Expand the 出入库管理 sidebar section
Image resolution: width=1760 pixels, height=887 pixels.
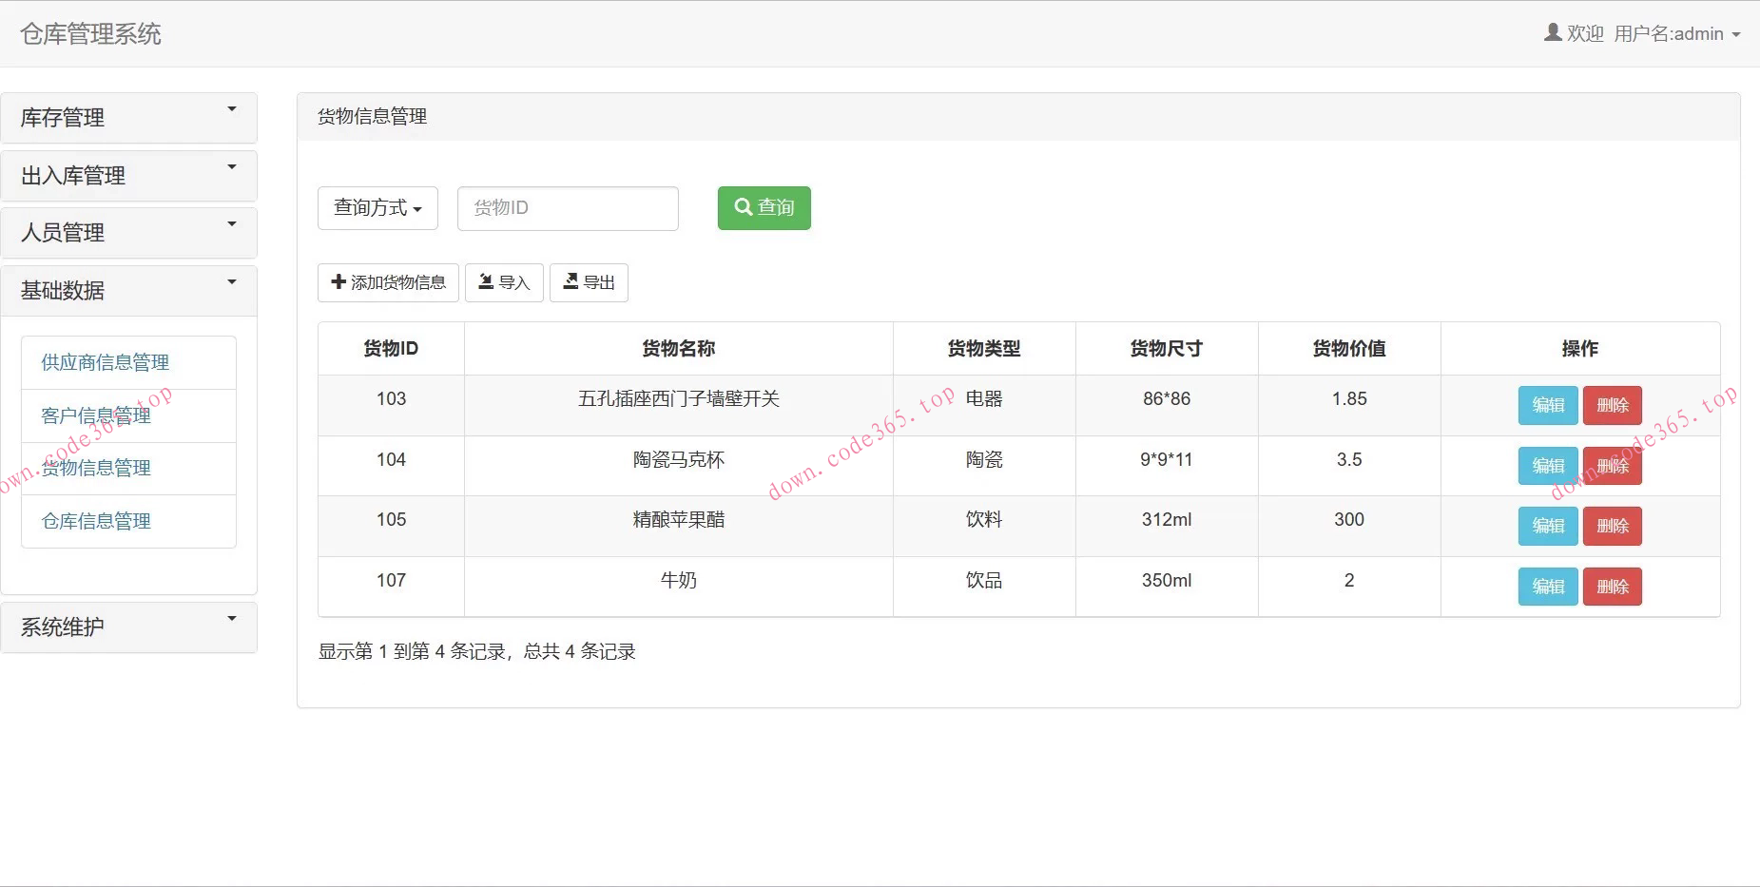[128, 175]
